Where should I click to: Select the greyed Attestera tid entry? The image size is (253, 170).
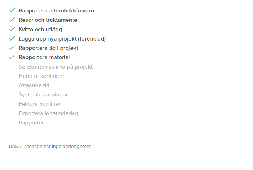click(34, 85)
